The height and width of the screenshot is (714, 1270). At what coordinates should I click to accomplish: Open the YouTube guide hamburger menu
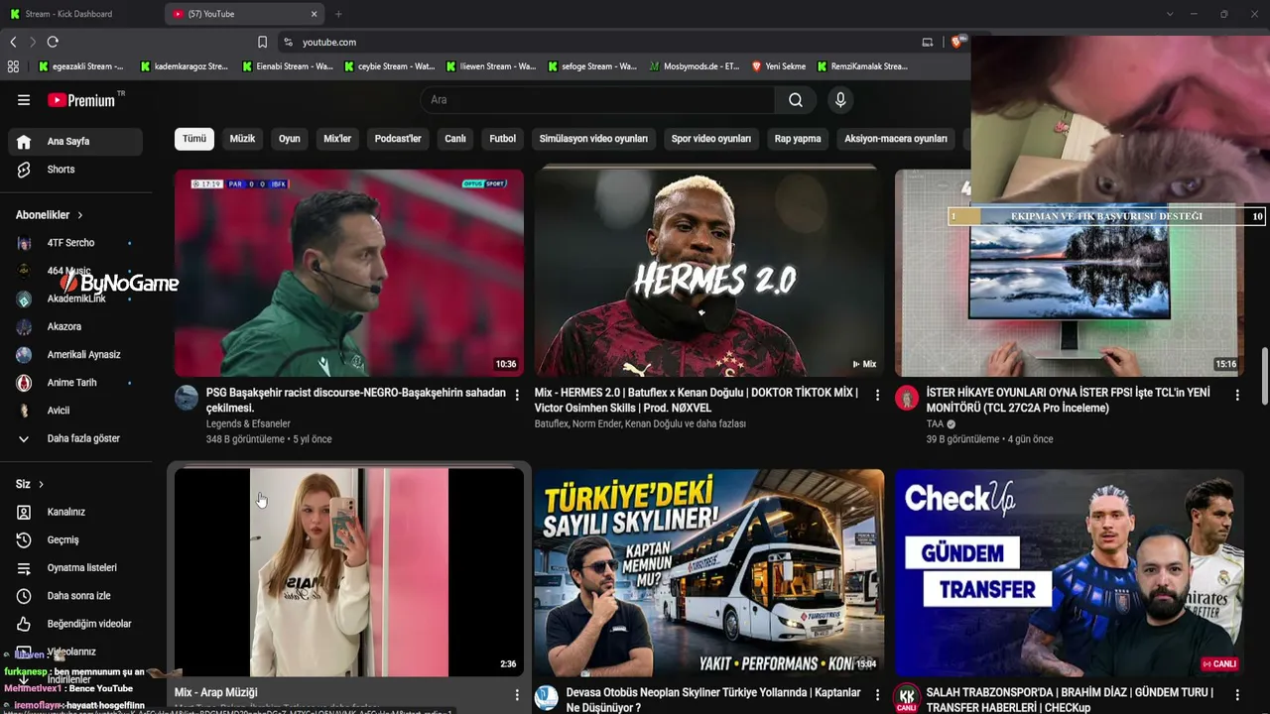point(24,100)
